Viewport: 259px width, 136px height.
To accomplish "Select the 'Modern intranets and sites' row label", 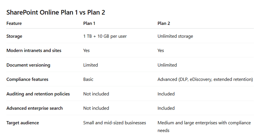I will pyautogui.click(x=34, y=51).
